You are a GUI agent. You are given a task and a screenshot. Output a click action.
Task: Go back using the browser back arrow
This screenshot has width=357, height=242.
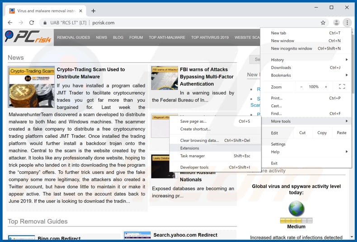point(10,23)
